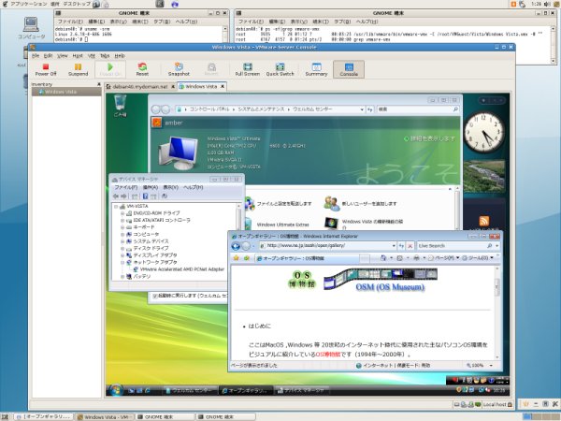Select the Windows Vista tab in VMware
The height and width of the screenshot is (421, 561).
coord(202,86)
